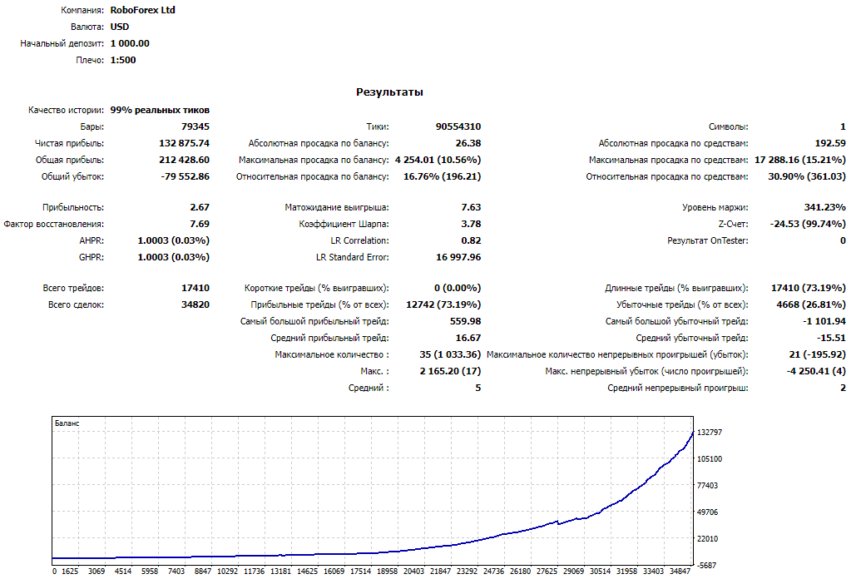Click chart axis value 105100
Image resolution: width=856 pixels, height=584 pixels.
pyautogui.click(x=710, y=459)
